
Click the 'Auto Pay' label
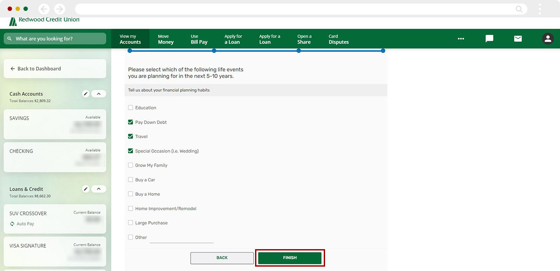coord(25,224)
